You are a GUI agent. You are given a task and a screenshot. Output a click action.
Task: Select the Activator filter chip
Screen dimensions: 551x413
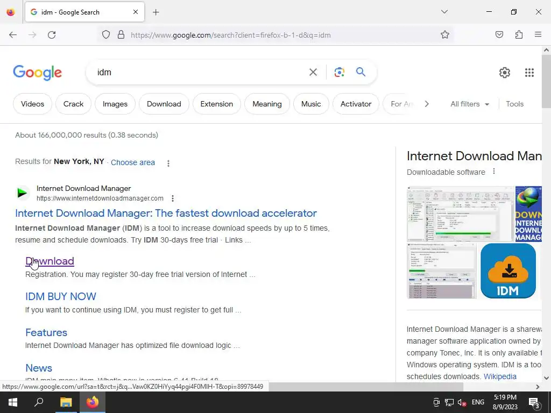pos(356,104)
